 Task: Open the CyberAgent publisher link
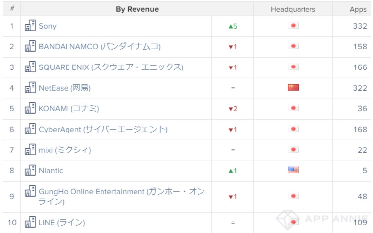(x=103, y=129)
